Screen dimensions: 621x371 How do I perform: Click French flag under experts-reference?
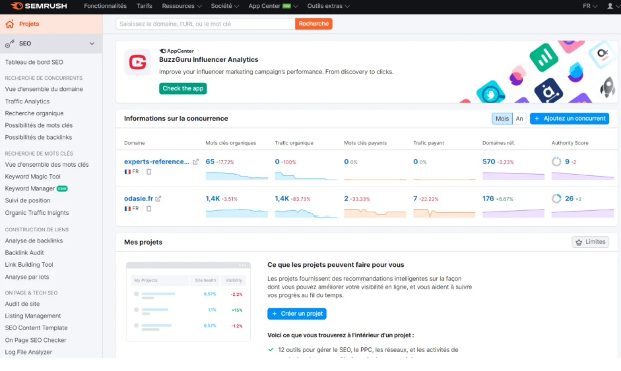pyautogui.click(x=127, y=171)
